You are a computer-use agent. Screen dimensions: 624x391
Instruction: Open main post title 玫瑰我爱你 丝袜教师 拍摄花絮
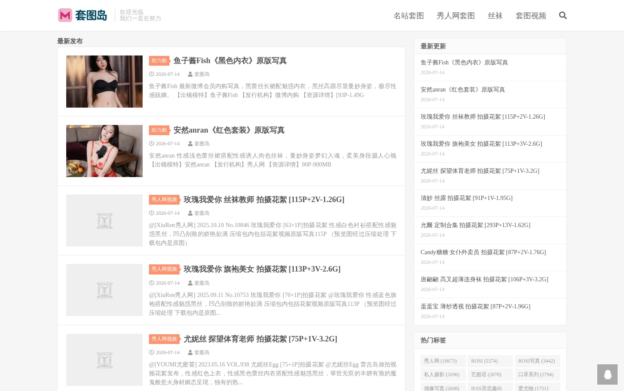tap(264, 200)
